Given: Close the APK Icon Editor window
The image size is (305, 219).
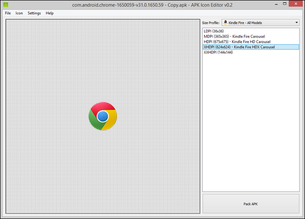Looking at the screenshot, I should [296, 4].
